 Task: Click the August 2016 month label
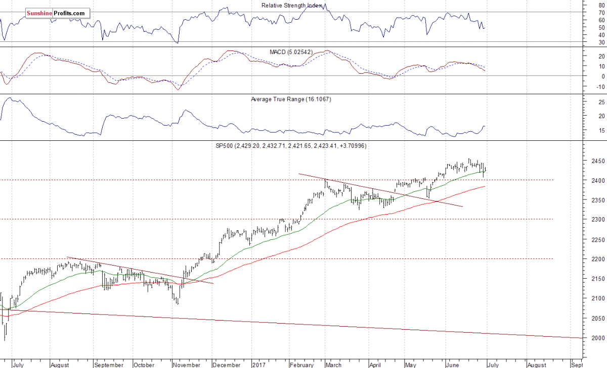coord(60,364)
